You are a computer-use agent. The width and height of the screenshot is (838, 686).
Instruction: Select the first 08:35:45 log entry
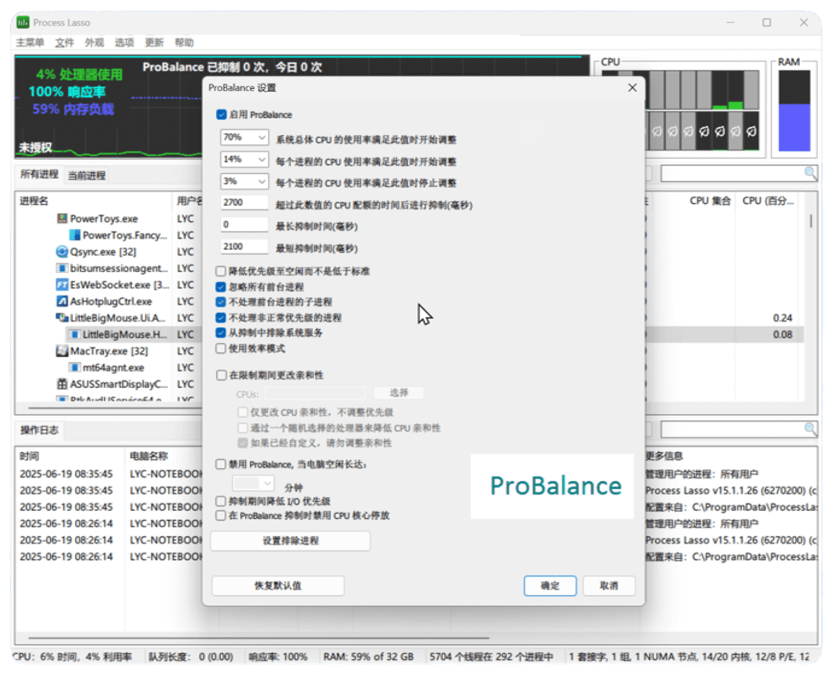[x=66, y=474]
